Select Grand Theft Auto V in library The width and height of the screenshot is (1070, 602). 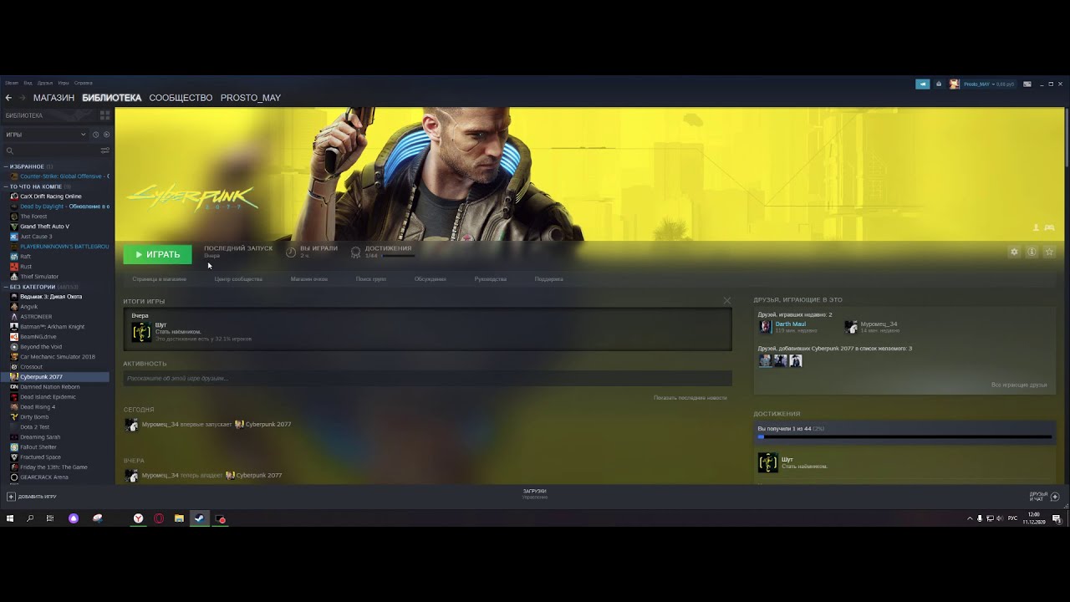pyautogui.click(x=44, y=227)
